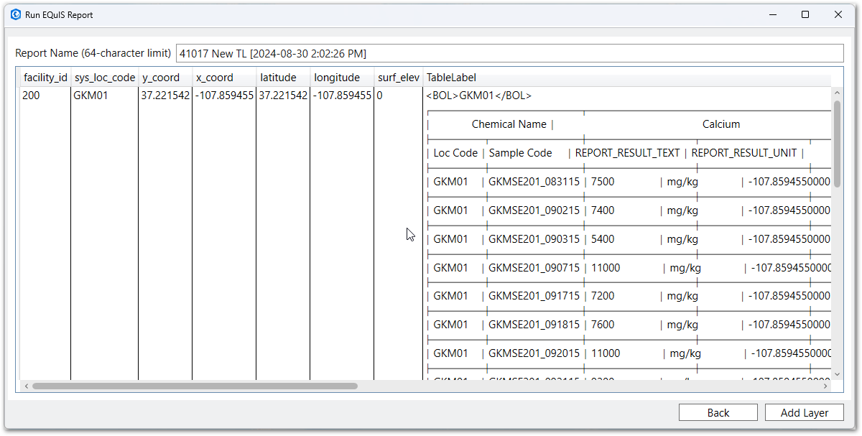
Task: Click result value 7600
Action: [603, 325]
